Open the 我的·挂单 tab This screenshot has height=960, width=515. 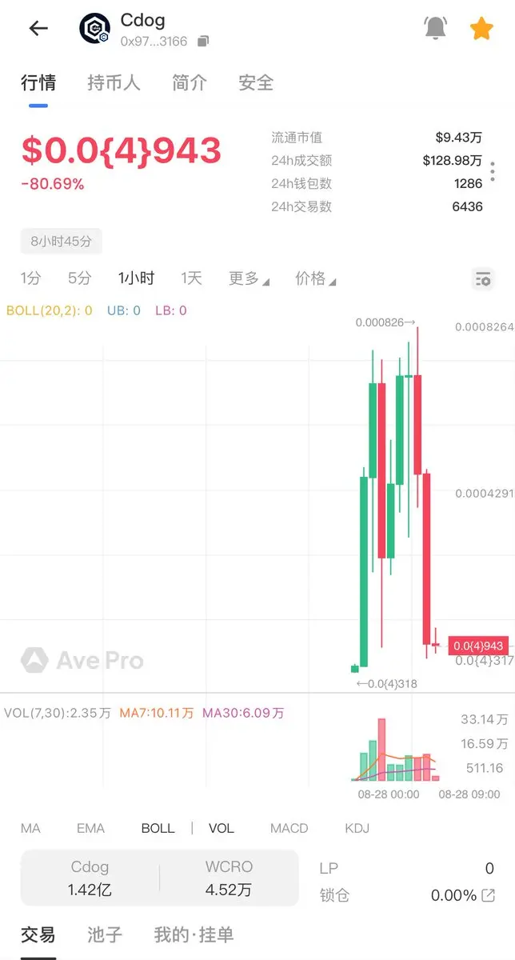[x=194, y=934]
